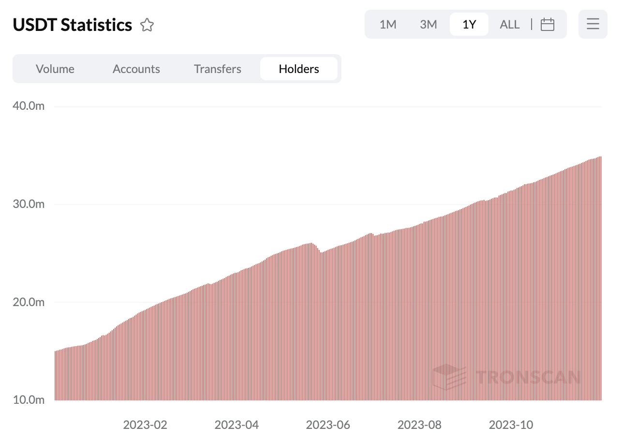Select the Holders tab

[298, 69]
